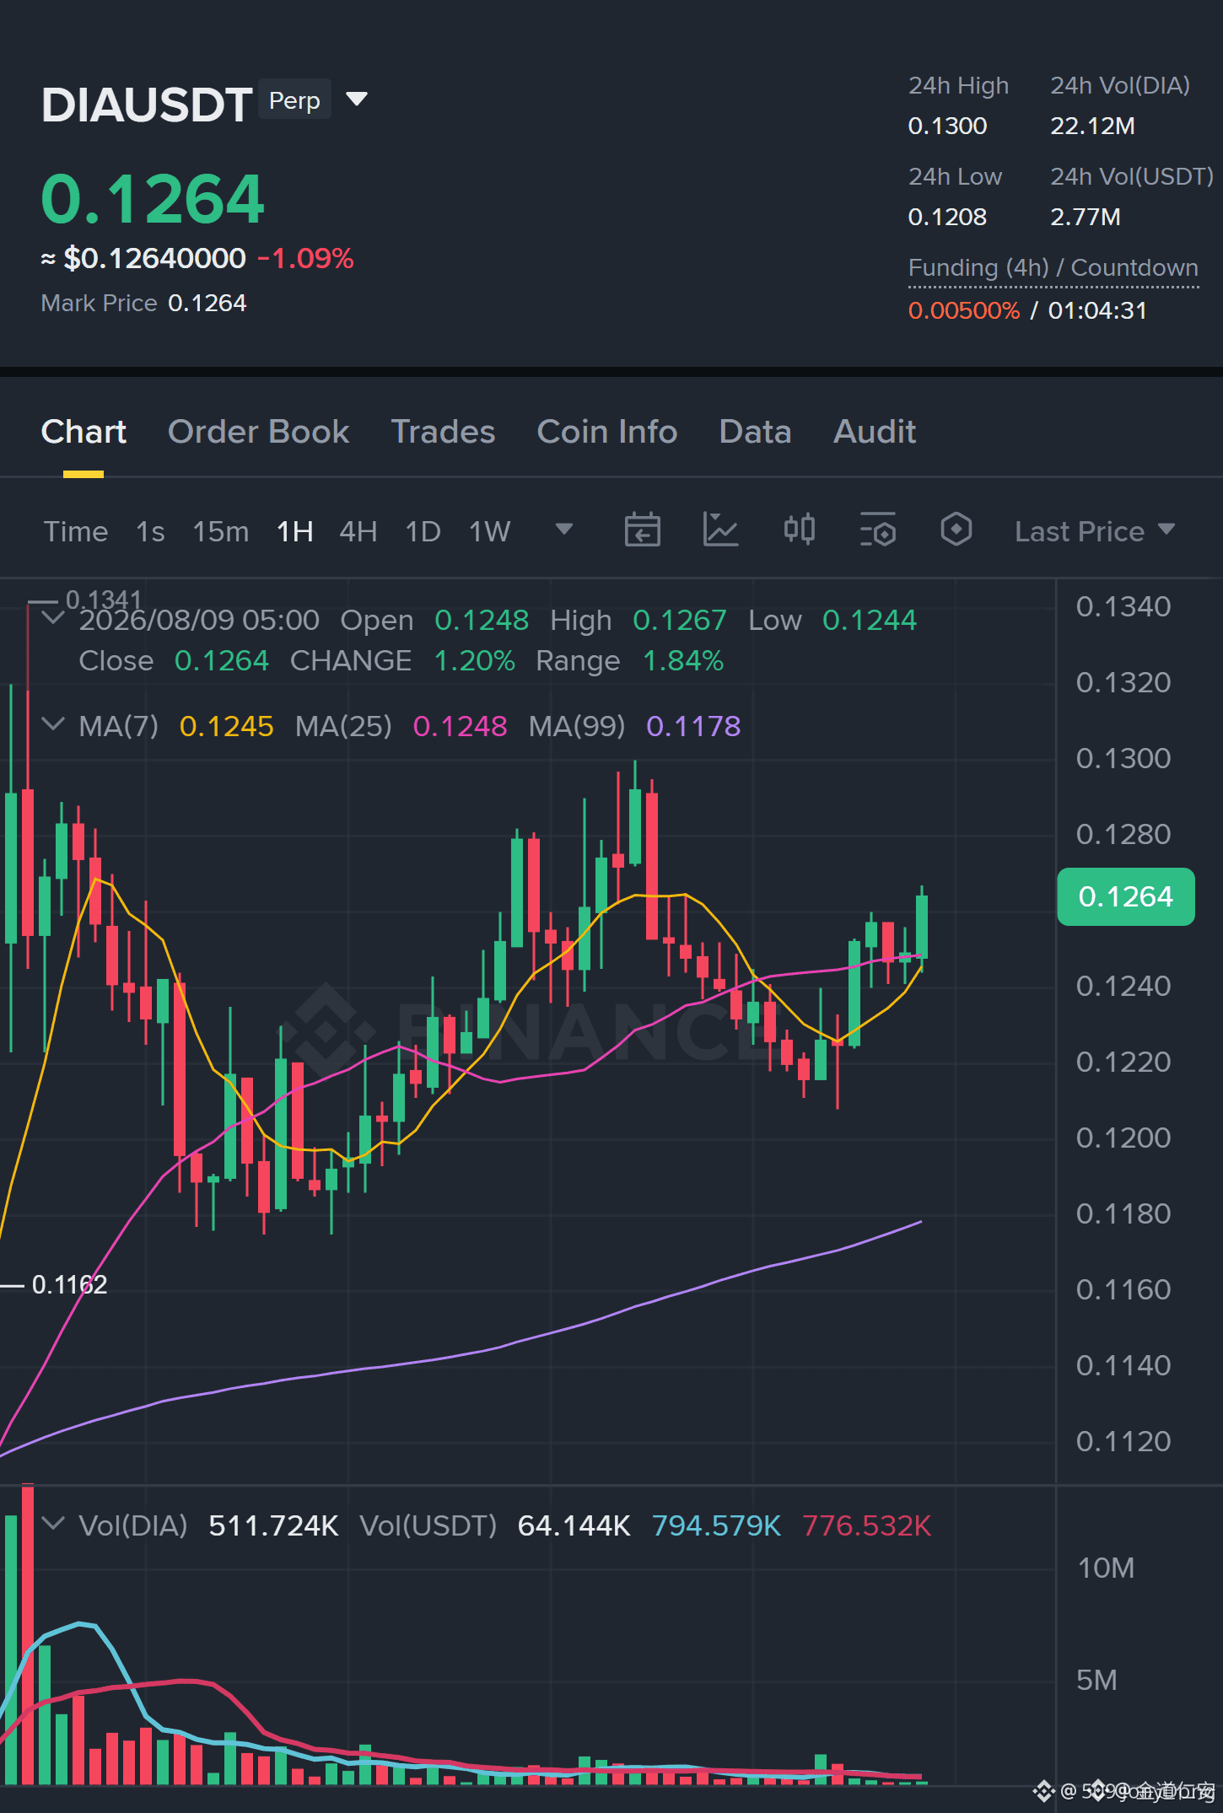
Task: Tap the 0.1300 price axis label
Action: 1123,758
